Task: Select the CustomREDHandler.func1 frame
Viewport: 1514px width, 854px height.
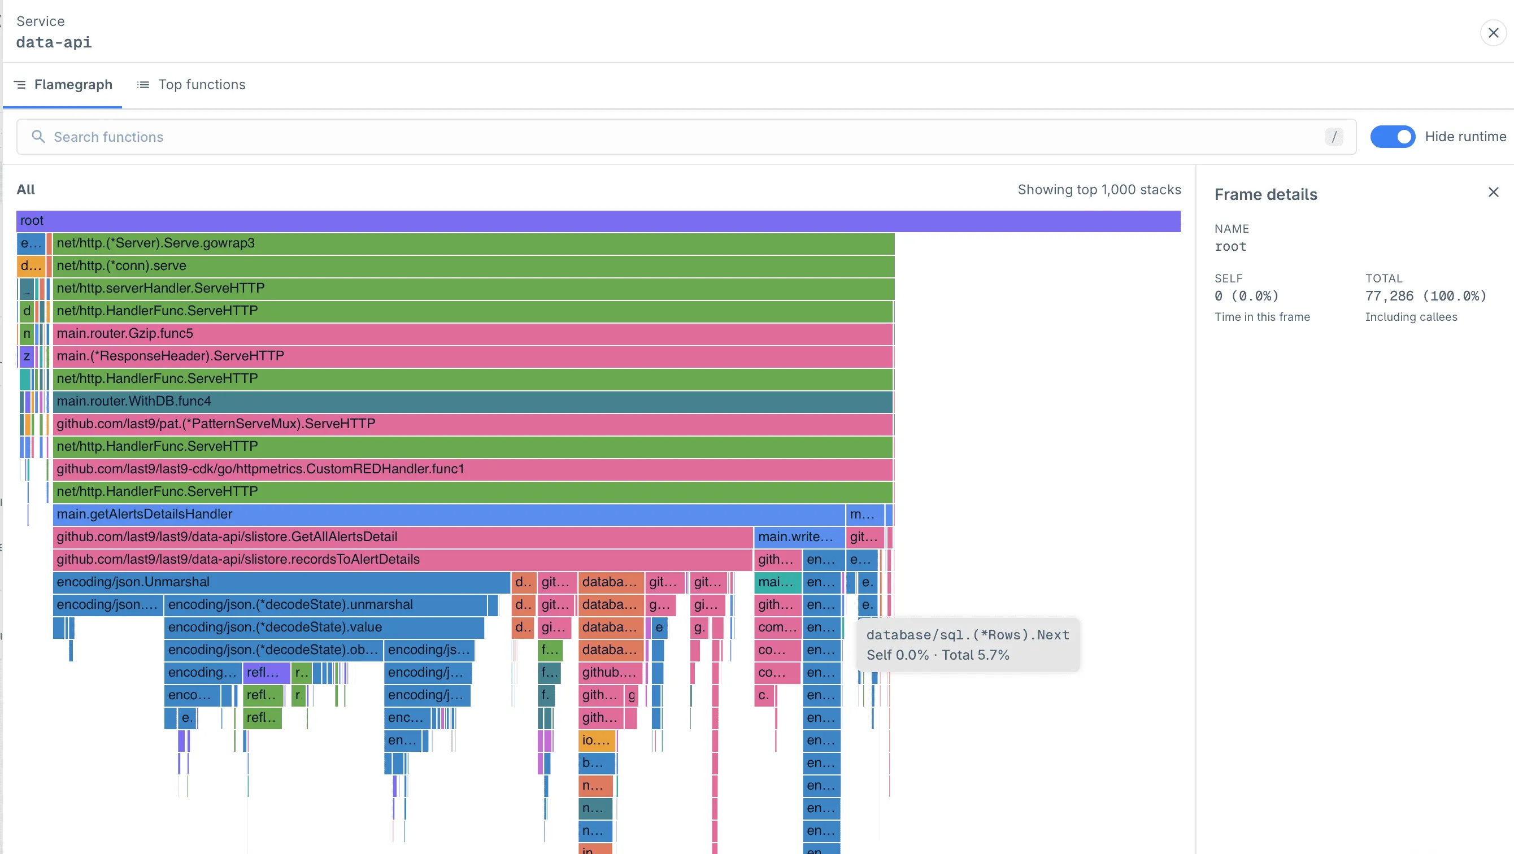Action: 473,469
